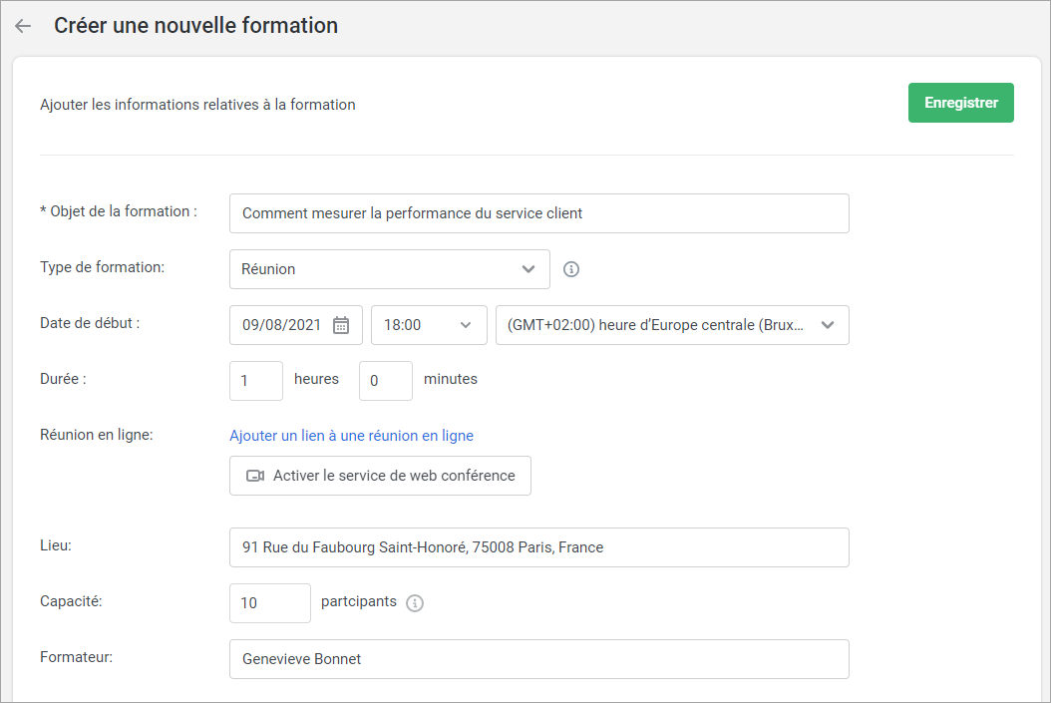1051x703 pixels.
Task: Click the Objet de la formation text field
Action: [538, 213]
